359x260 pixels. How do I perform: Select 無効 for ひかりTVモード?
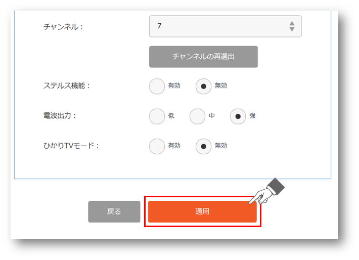[x=203, y=146]
